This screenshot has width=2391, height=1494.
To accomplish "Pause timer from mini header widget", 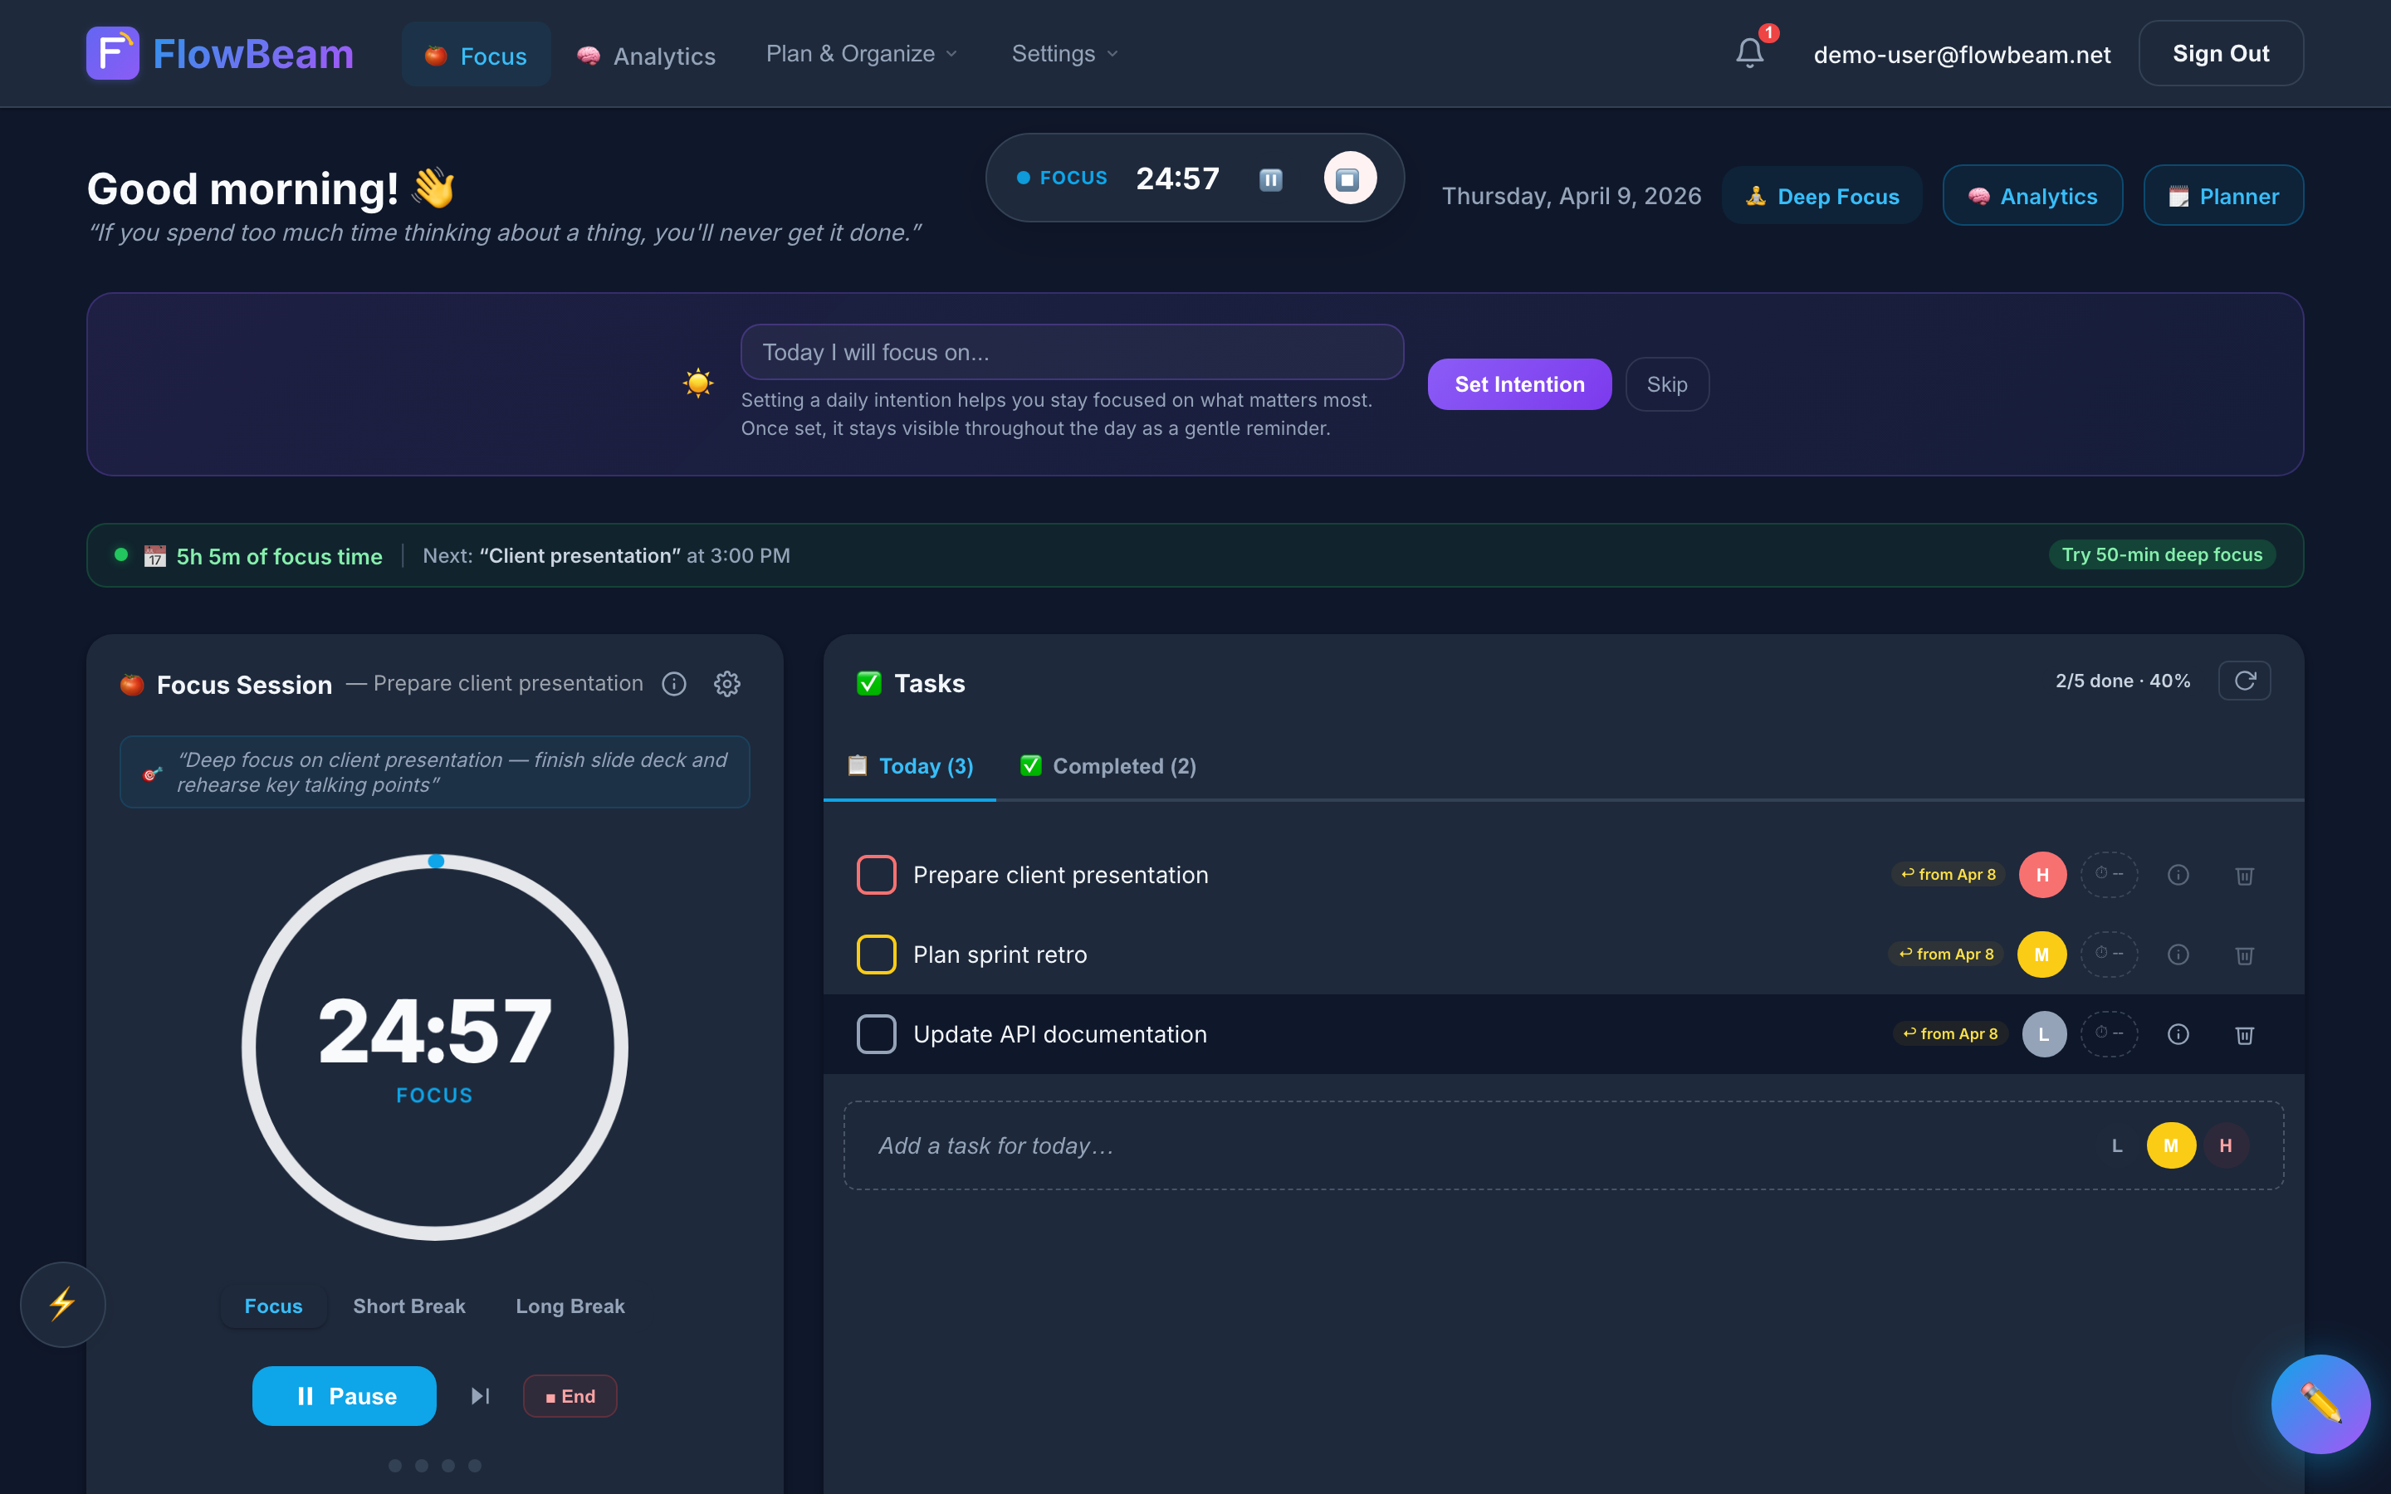I will point(1270,178).
